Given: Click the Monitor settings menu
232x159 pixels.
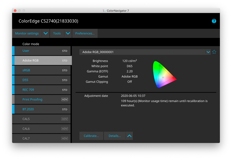Looking at the screenshot, I should pos(27,33).
